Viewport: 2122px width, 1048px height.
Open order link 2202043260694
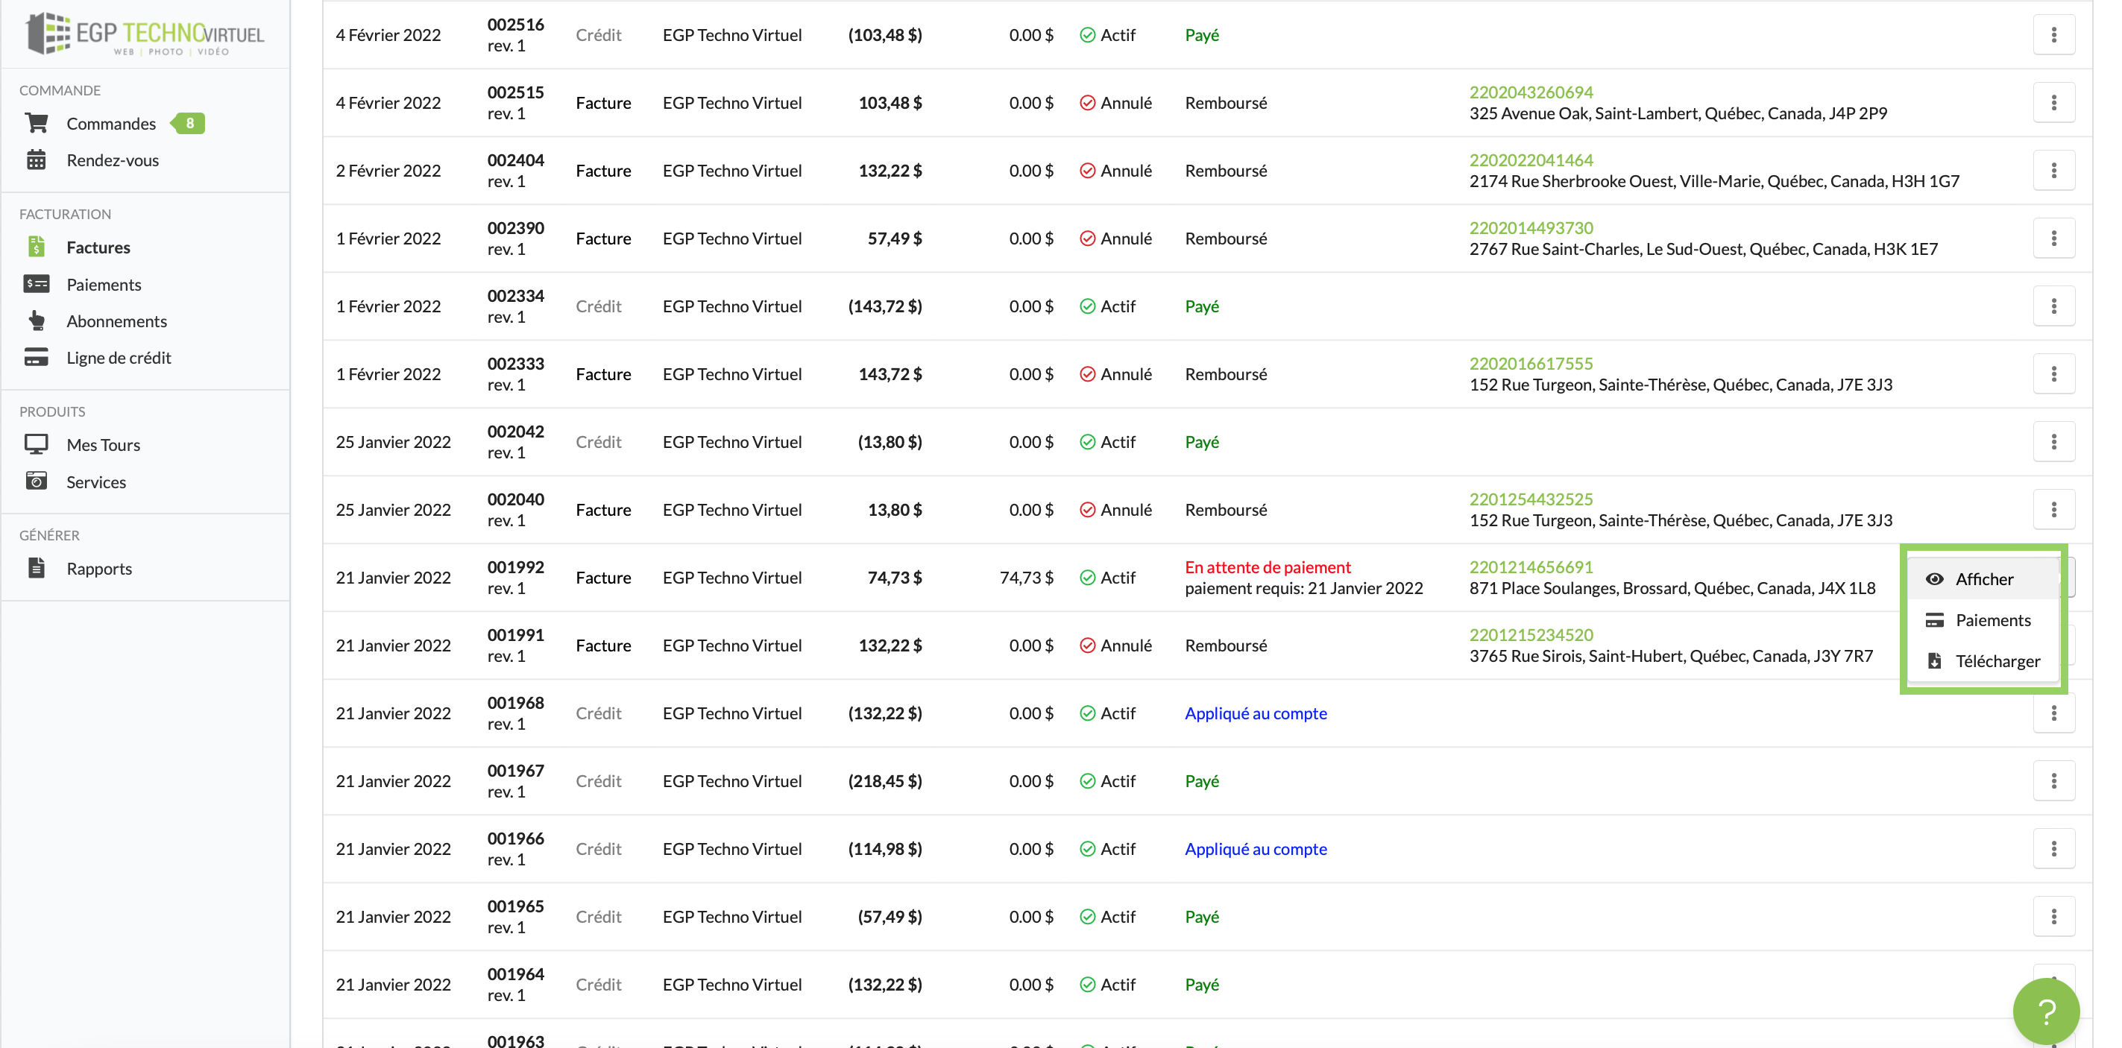pos(1531,92)
